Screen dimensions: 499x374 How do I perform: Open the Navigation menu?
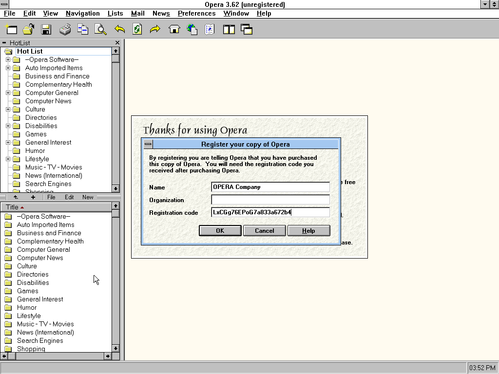83,13
